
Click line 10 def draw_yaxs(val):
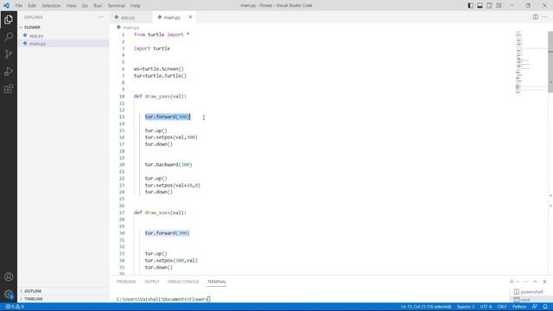pyautogui.click(x=160, y=96)
